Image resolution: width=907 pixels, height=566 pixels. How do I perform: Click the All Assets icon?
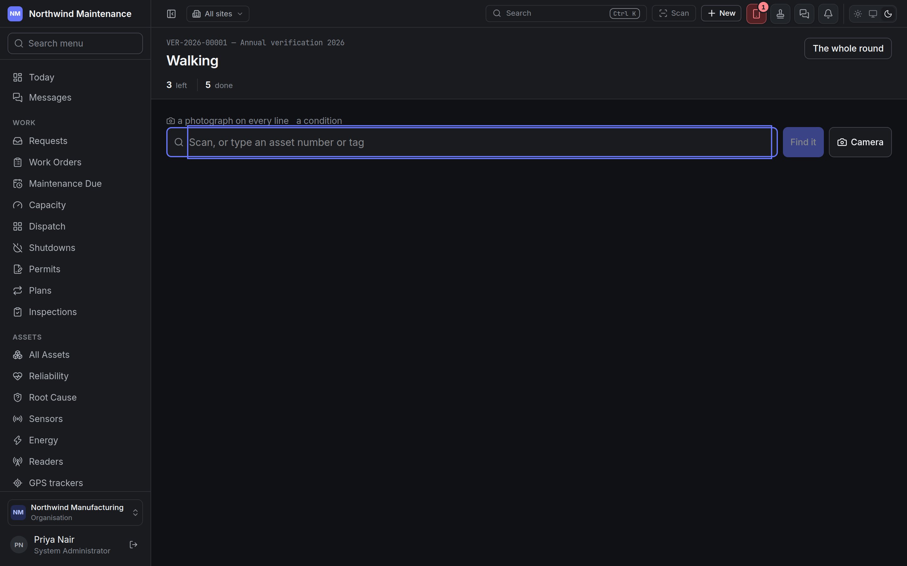click(x=18, y=354)
